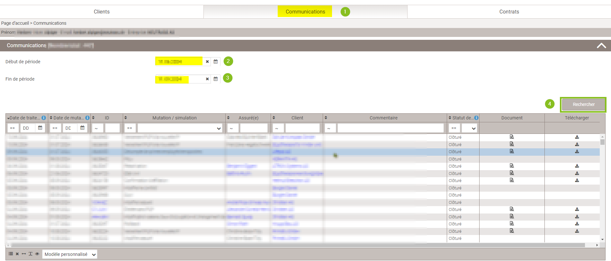Image resolution: width=611 pixels, height=261 pixels.
Task: Click the horizontal scrollbar right arrow
Action: [597, 245]
